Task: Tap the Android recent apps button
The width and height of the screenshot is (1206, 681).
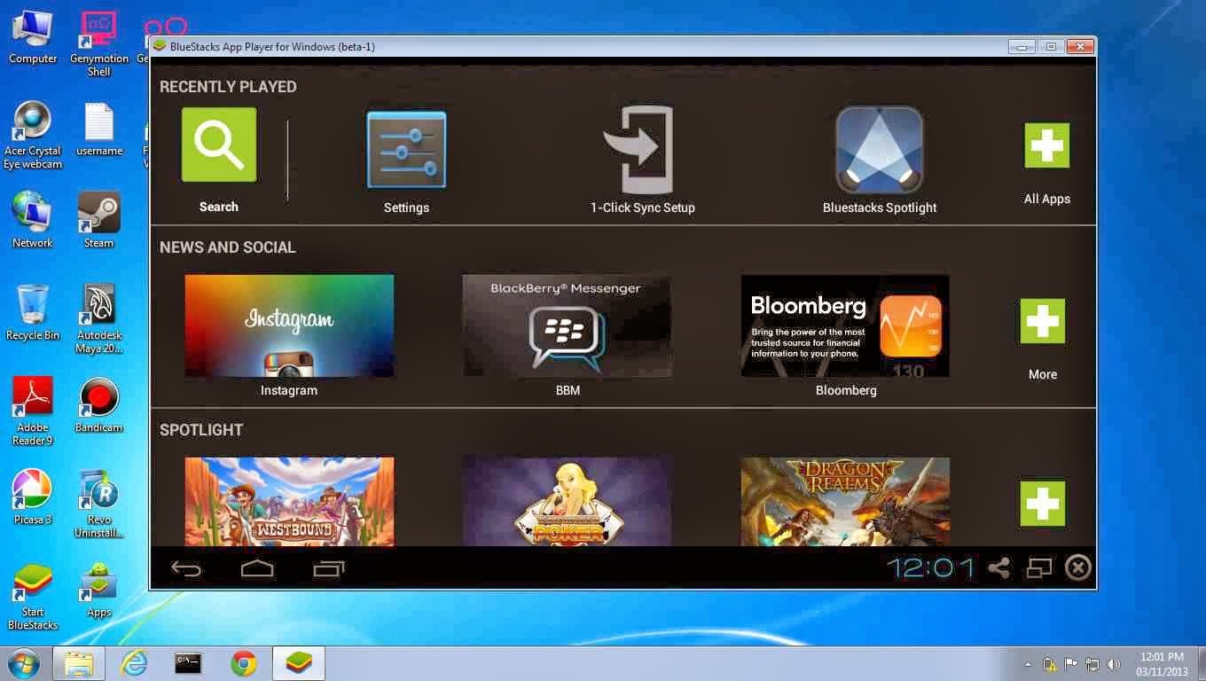Action: (328, 568)
